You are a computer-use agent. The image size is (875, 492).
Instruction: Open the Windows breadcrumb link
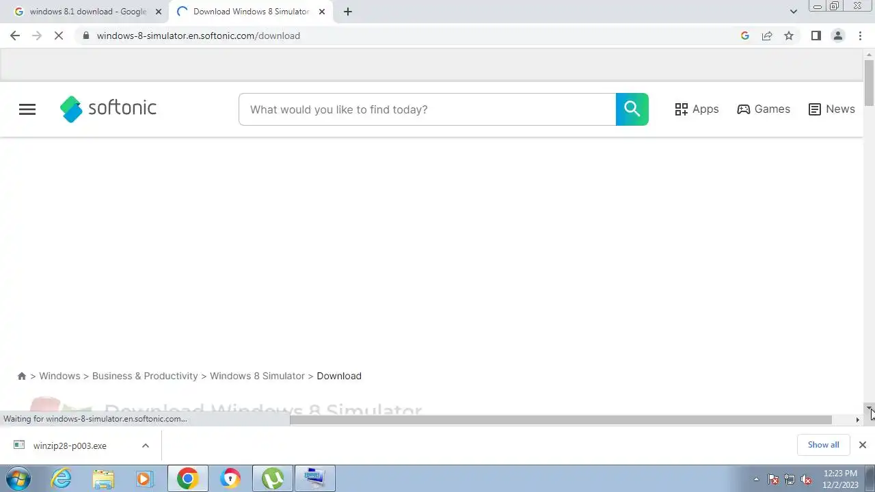coord(59,376)
